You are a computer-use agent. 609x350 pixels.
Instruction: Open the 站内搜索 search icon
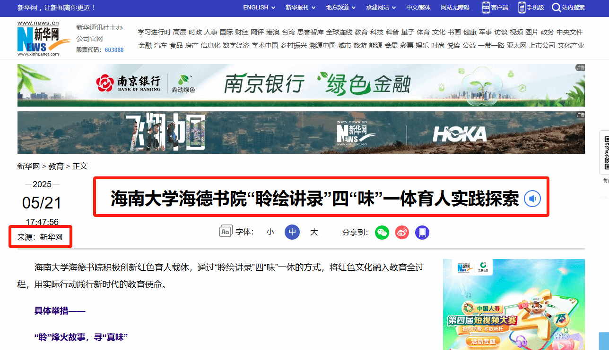(x=557, y=8)
